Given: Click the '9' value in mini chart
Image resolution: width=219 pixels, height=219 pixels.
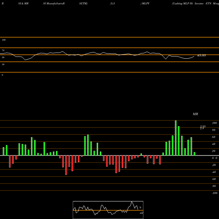Looking at the screenshot, I should [140, 208].
